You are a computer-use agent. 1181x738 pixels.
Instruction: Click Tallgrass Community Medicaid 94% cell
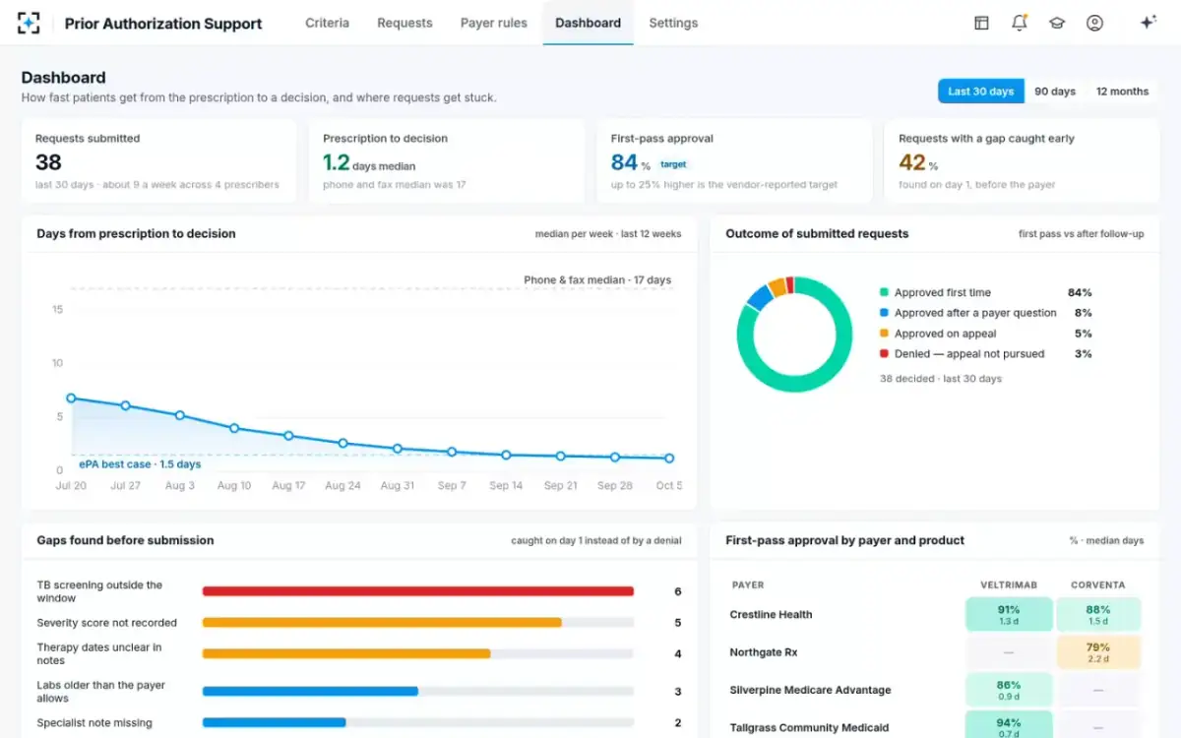click(x=1009, y=726)
